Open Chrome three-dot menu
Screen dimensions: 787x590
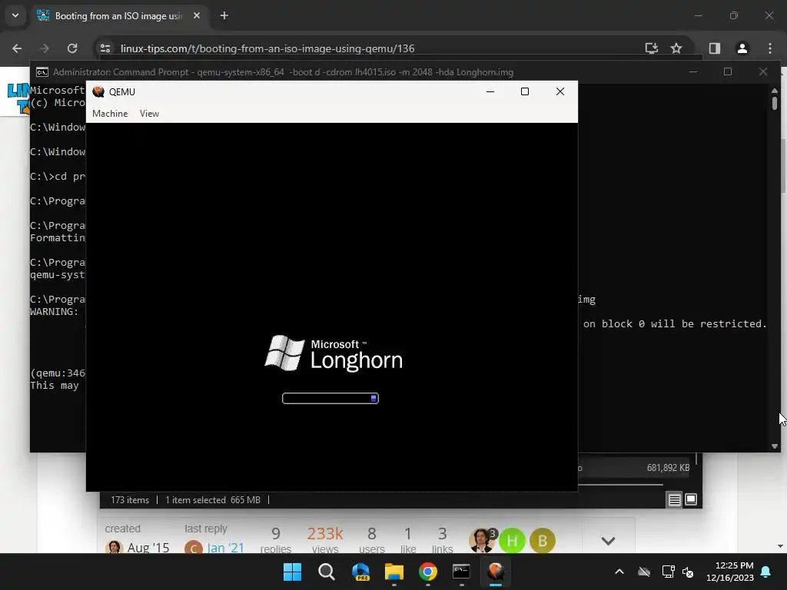tap(770, 48)
